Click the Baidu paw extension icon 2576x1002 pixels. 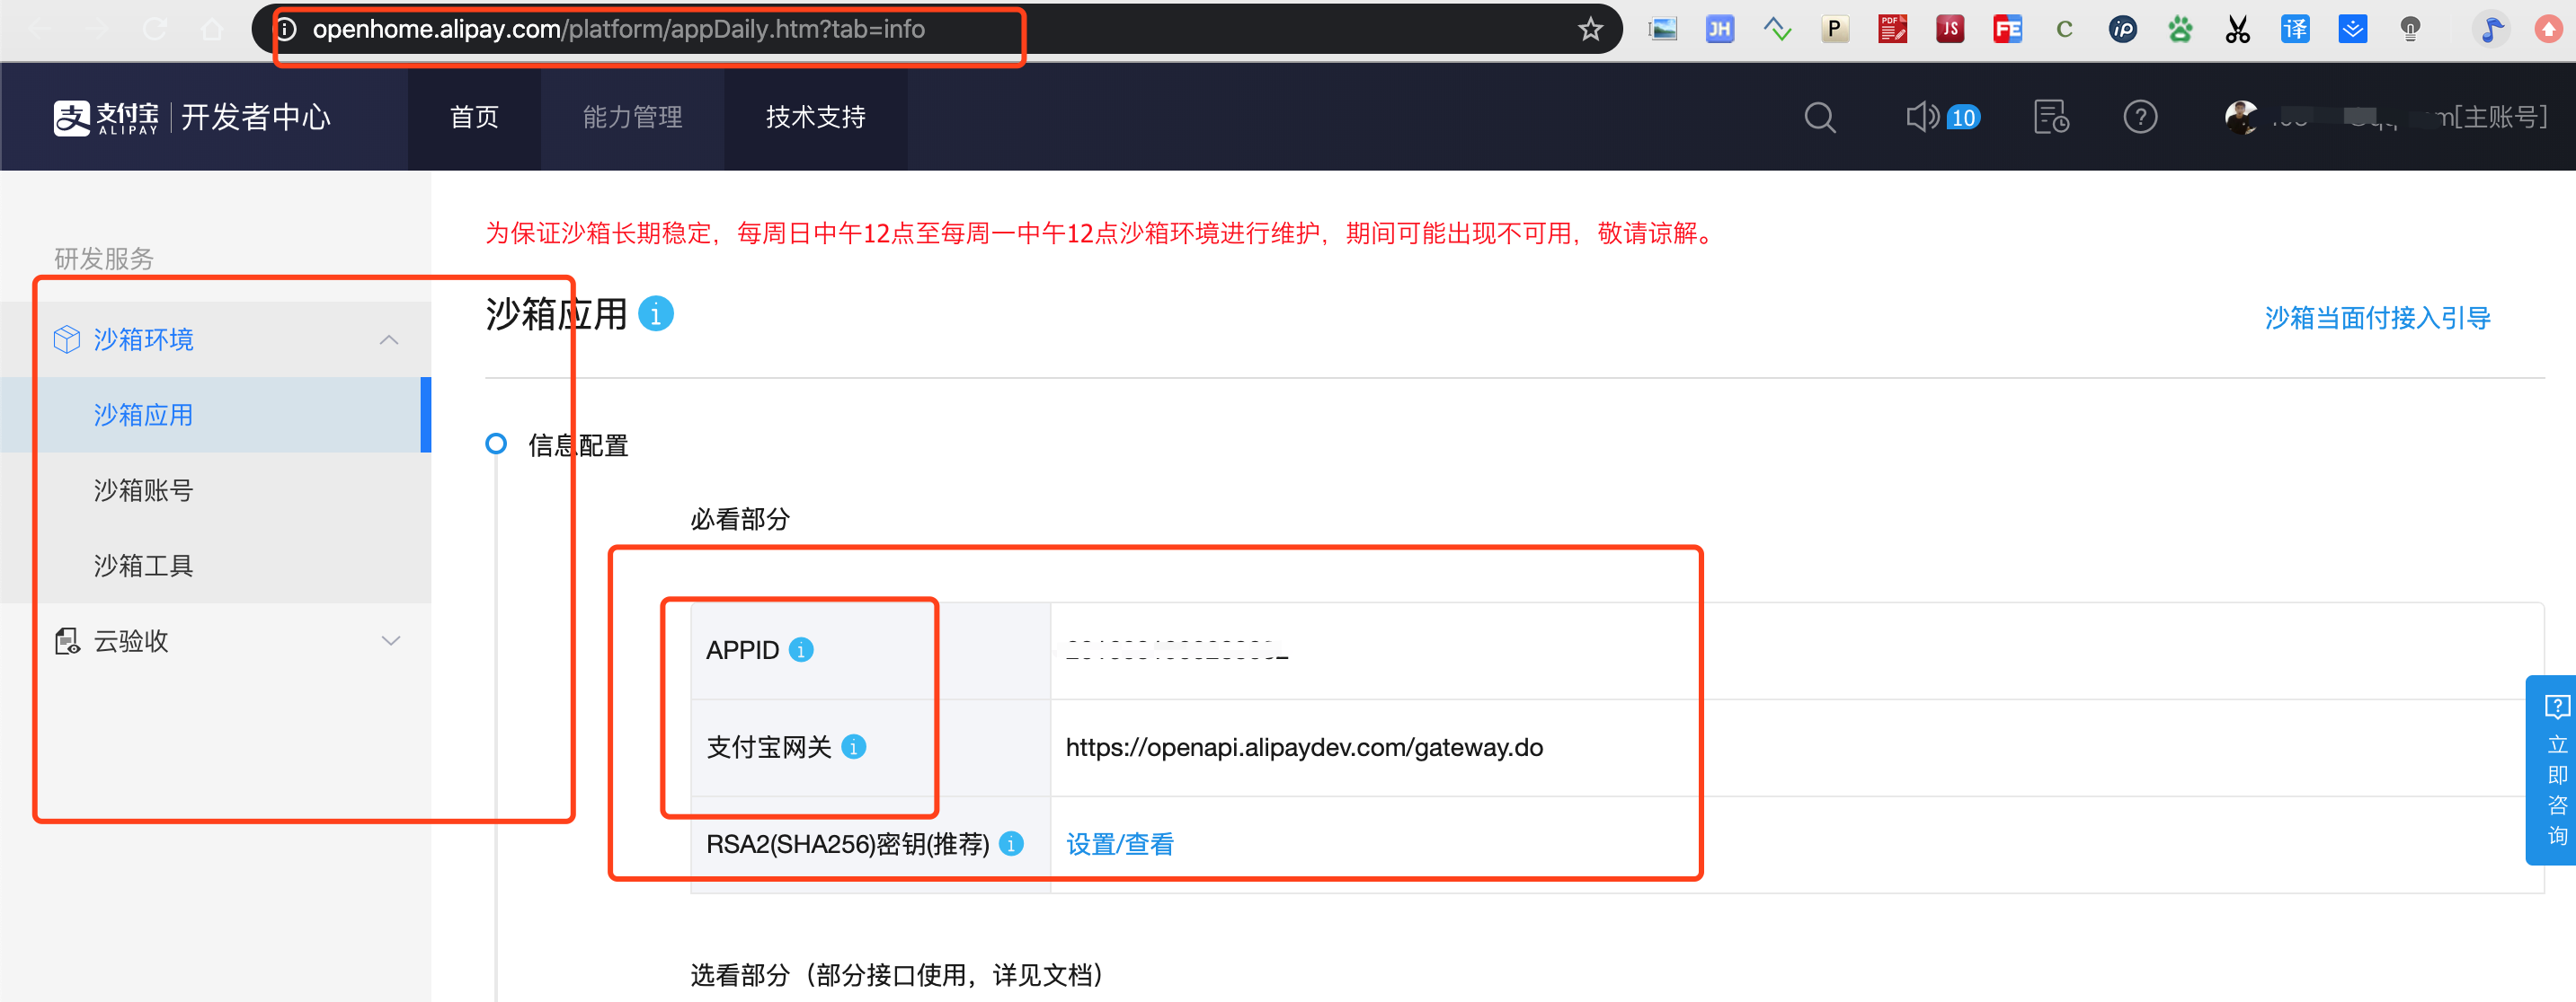point(2180,29)
